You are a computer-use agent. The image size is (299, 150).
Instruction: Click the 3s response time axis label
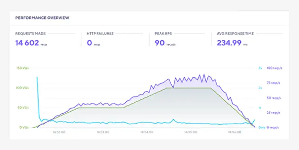point(260,68)
